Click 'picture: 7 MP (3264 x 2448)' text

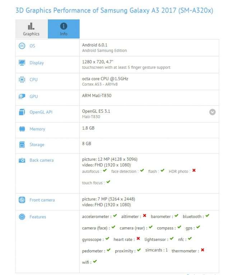[108, 199]
